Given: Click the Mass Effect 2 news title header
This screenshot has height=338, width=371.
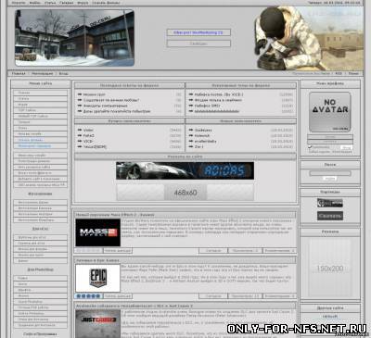Looking at the screenshot, I should click(115, 215).
